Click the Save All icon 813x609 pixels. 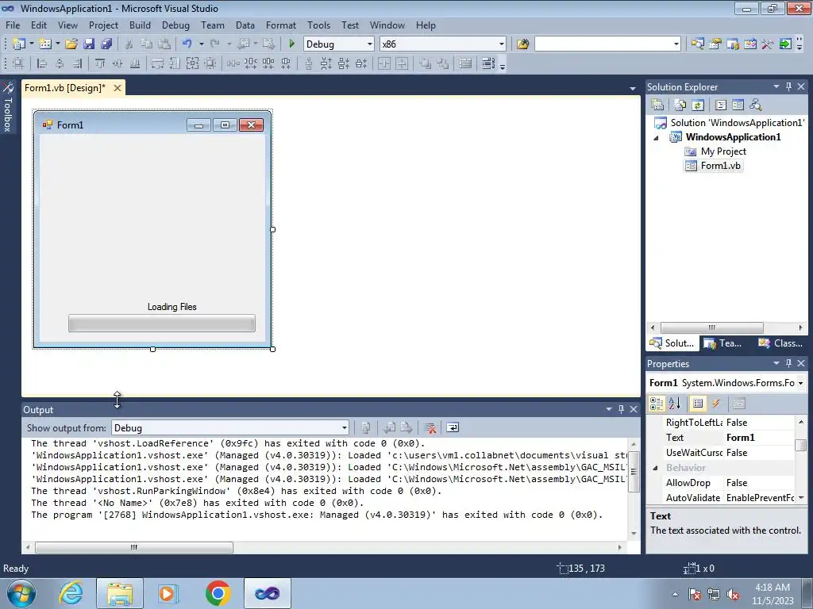[106, 44]
